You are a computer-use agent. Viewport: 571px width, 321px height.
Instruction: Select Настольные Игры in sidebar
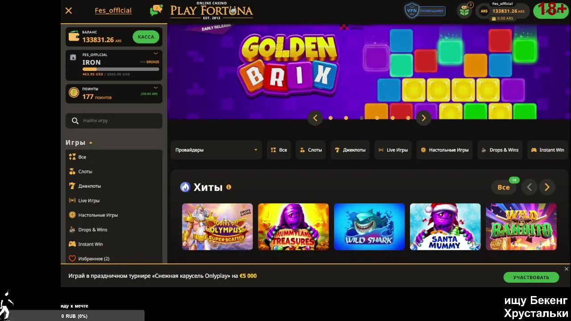coord(114,215)
